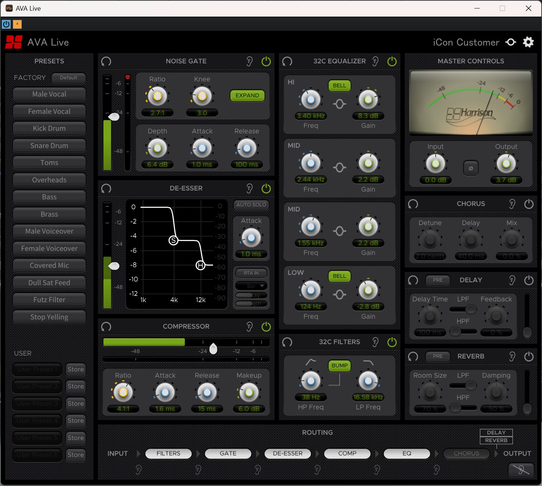
Task: Click the 32C Equalizer ear listen icon
Action: pos(375,61)
